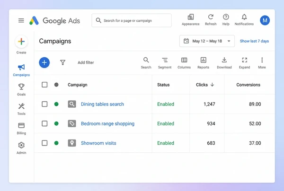Tick the Dining tables search checkbox
Image resolution: width=284 pixels, height=191 pixels.
44,104
